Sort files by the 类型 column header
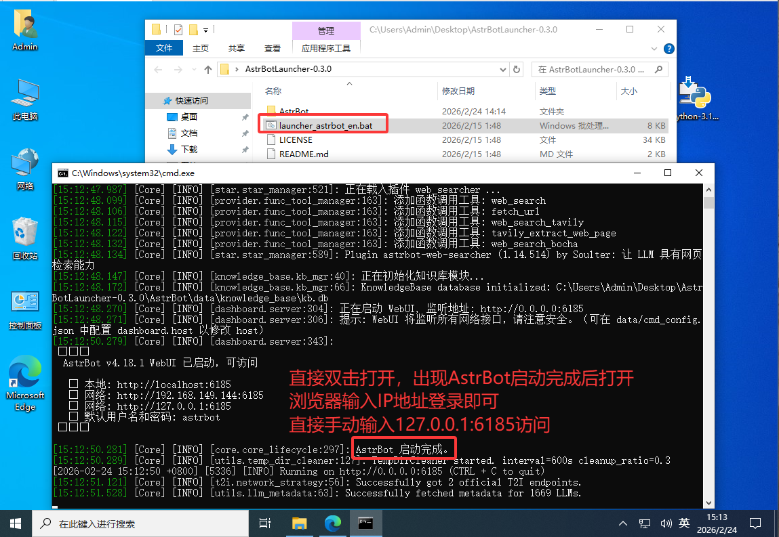This screenshot has width=779, height=537. point(548,91)
